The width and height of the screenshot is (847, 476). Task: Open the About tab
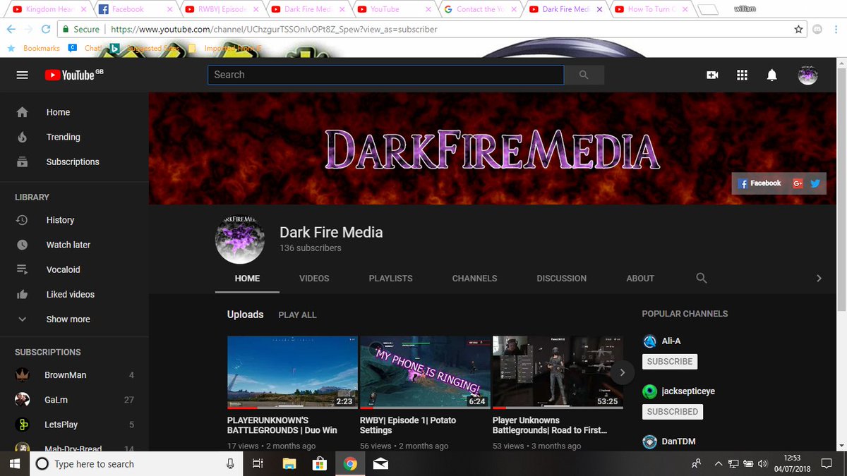click(x=640, y=279)
